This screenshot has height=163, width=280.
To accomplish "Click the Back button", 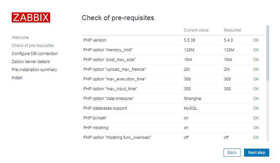I will pyautogui.click(x=232, y=153).
